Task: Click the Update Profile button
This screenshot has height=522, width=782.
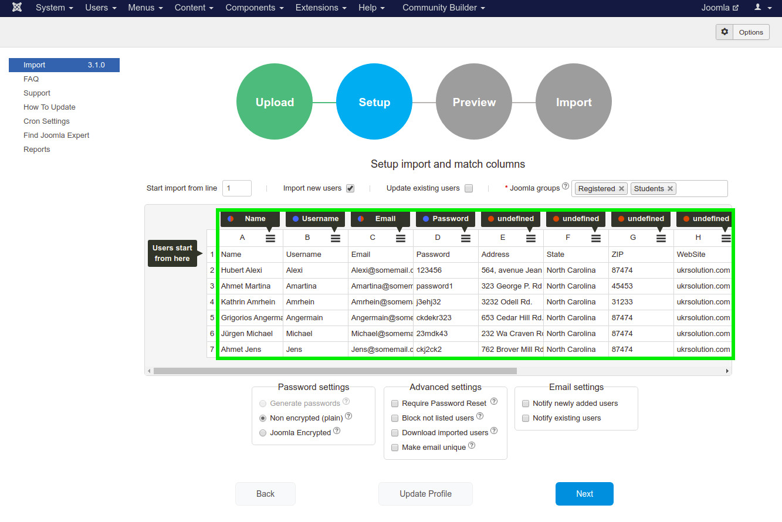Action: [425, 494]
